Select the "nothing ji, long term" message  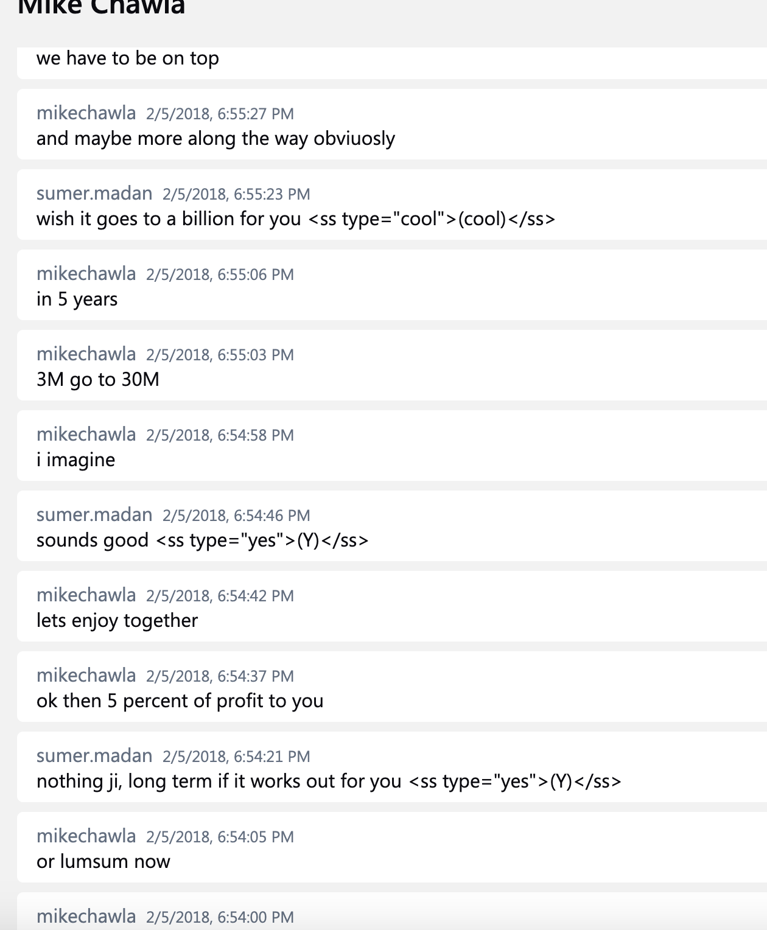coord(329,781)
